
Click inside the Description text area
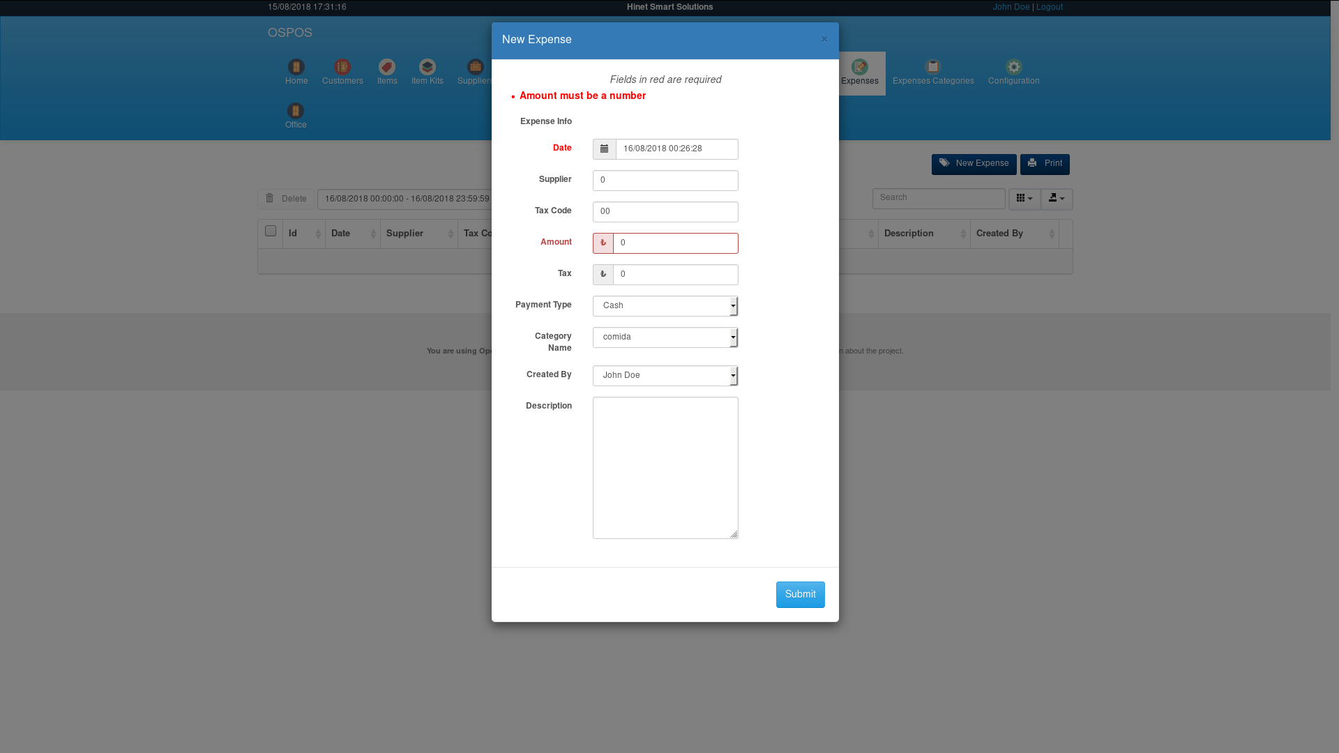pyautogui.click(x=665, y=467)
